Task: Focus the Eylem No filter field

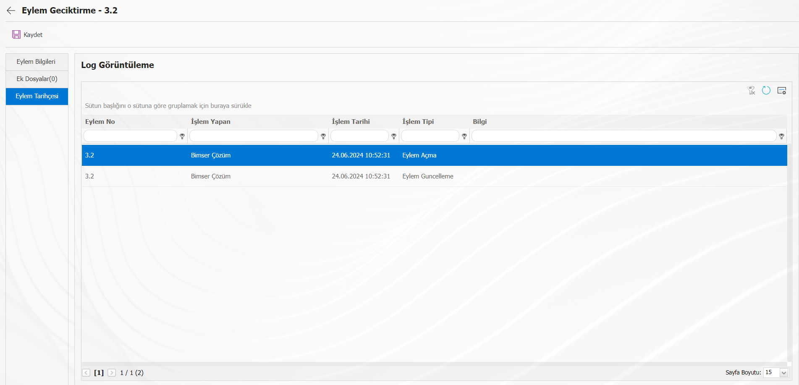Action: (130, 136)
